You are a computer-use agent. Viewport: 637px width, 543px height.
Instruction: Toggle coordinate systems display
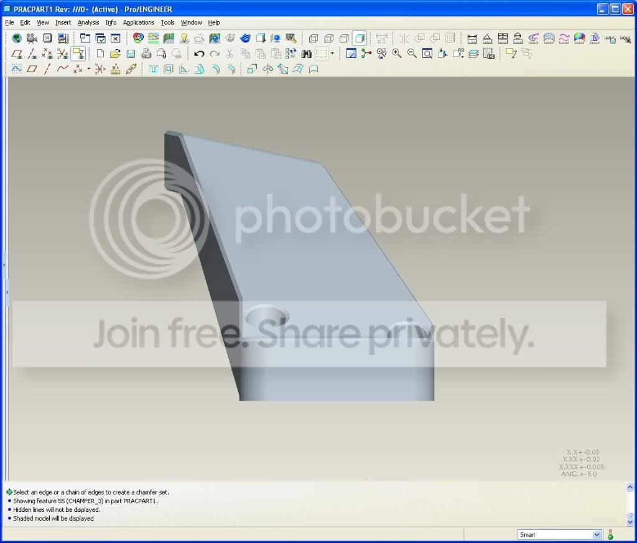coord(63,53)
